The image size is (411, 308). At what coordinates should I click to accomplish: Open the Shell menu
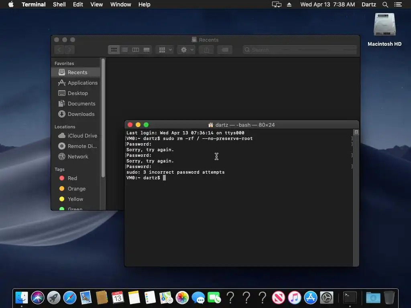(x=59, y=4)
